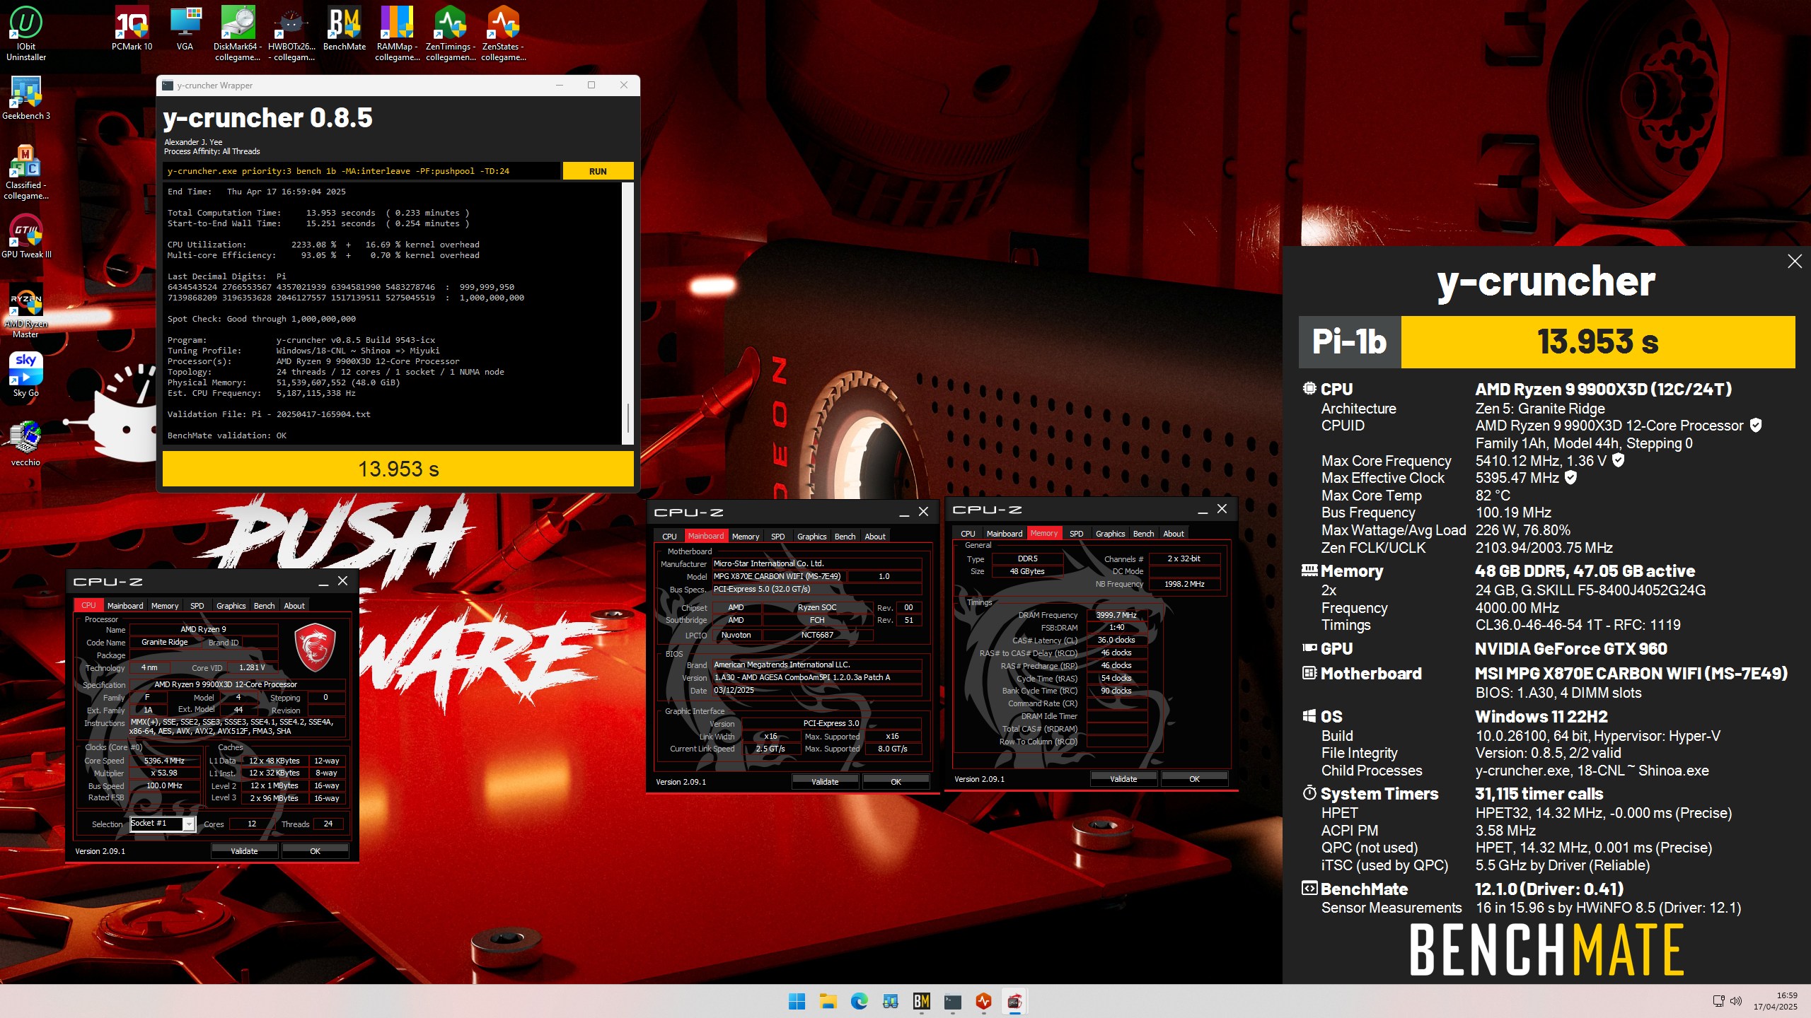Click the yellow 13.953 s result bar in y-cruncher Wrapper
Viewport: 1811px width, 1018px height.
click(x=398, y=469)
